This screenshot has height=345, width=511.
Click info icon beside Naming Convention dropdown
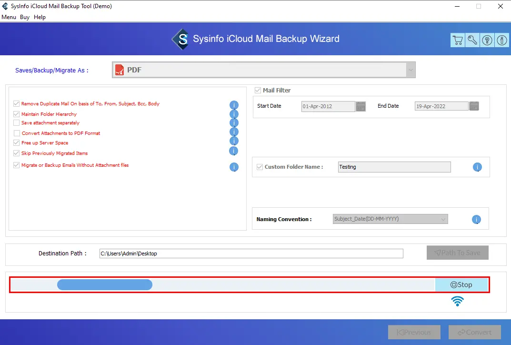click(476, 220)
